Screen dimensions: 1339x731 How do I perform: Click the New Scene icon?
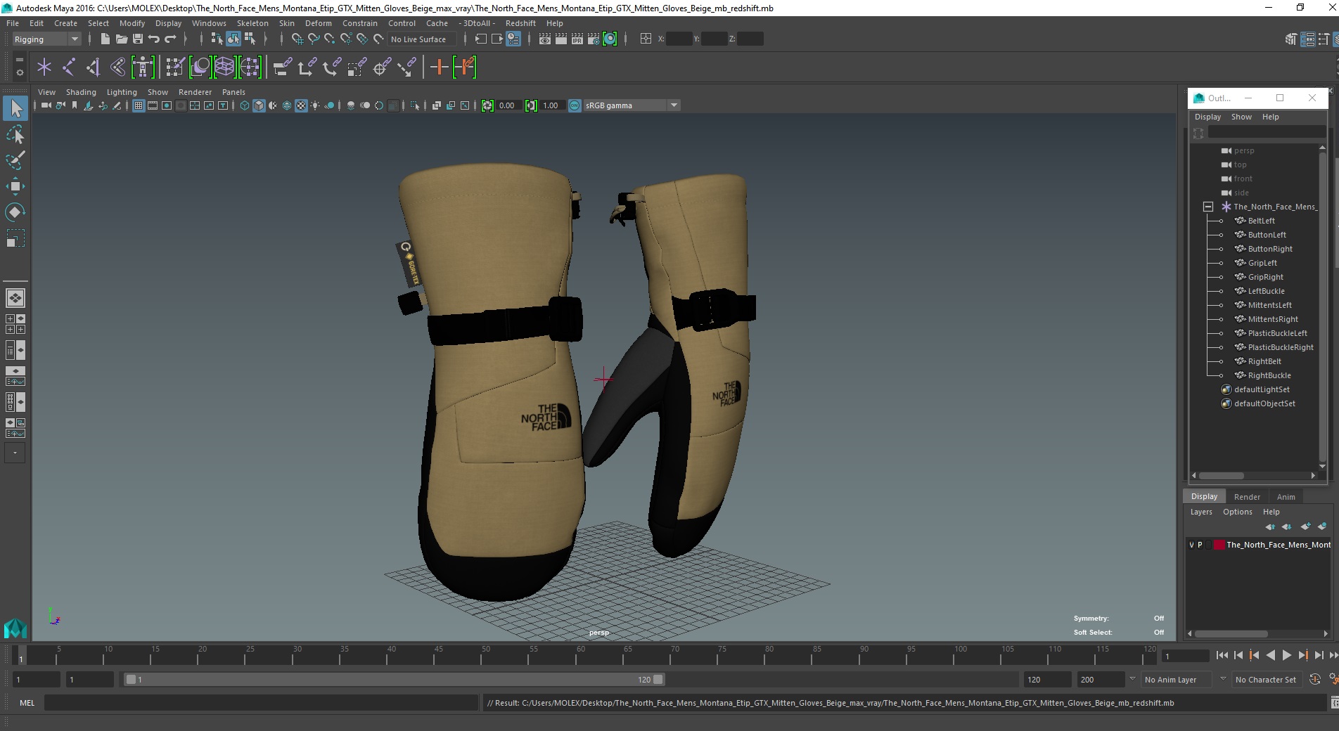[x=105, y=39]
